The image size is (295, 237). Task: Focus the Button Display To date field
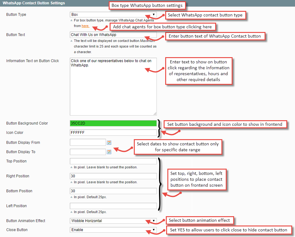pyautogui.click(x=88, y=152)
